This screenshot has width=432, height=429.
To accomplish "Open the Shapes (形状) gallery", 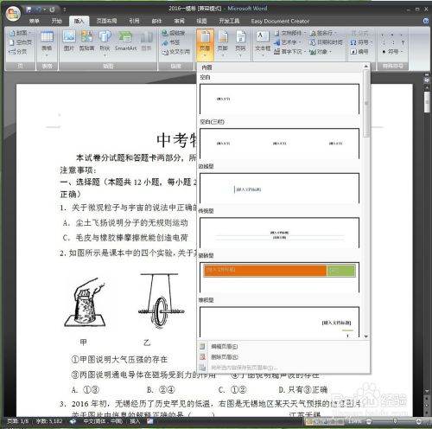I will [105, 43].
